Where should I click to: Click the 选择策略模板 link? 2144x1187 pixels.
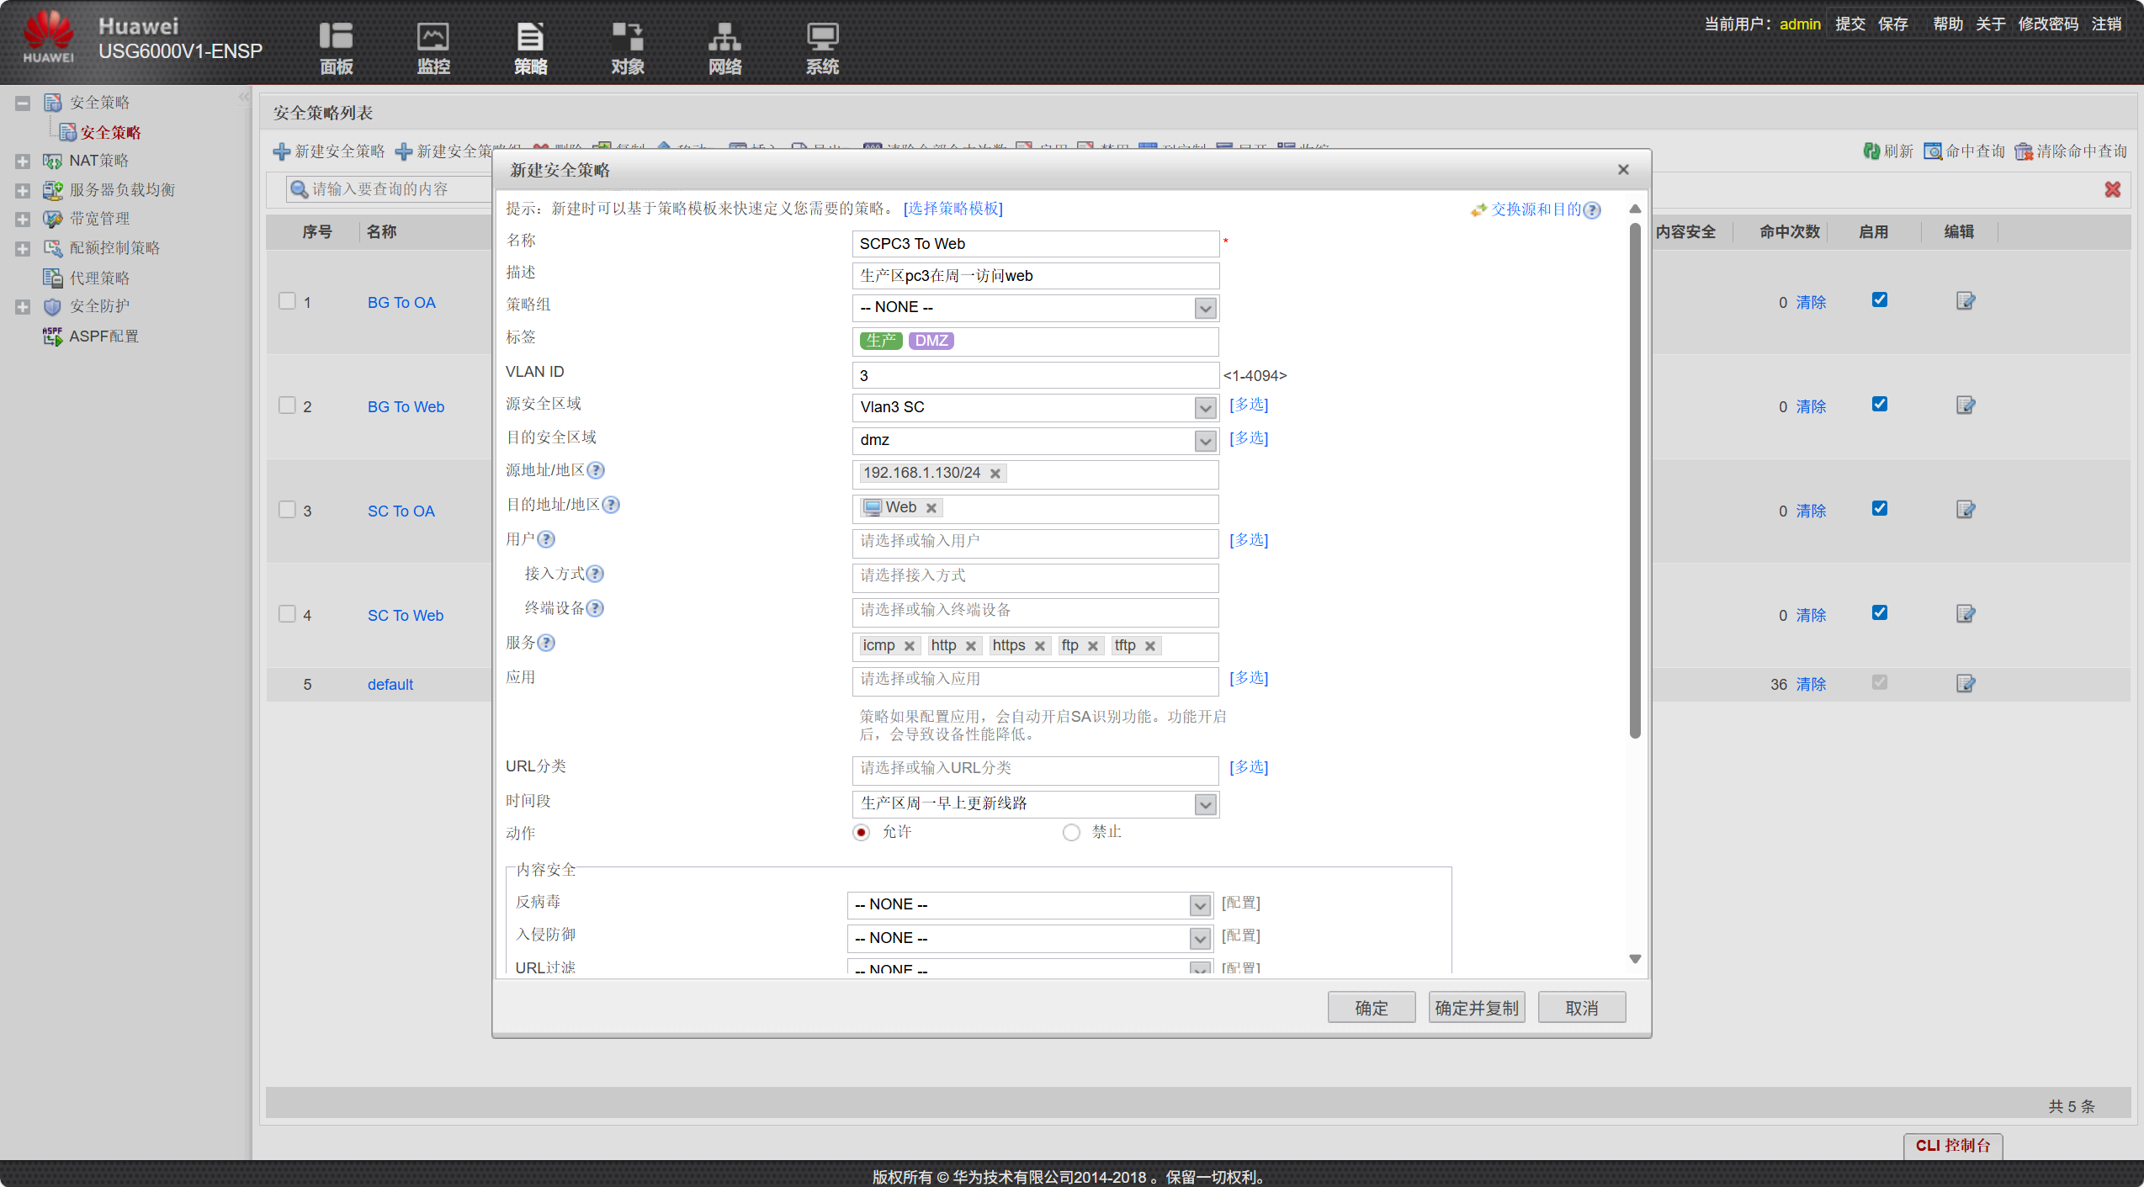953,209
